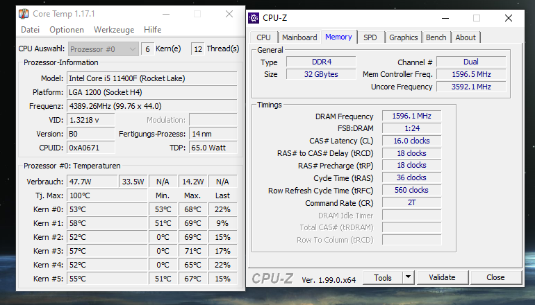This screenshot has width=535, height=305.
Task: Click the Fertigungs-Prozess value 14 nm
Action: tap(213, 134)
